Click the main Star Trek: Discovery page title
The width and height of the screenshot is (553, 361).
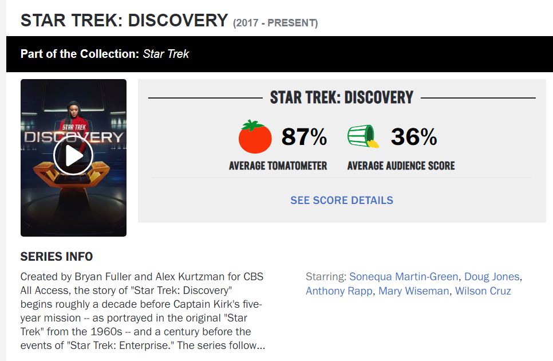point(124,20)
